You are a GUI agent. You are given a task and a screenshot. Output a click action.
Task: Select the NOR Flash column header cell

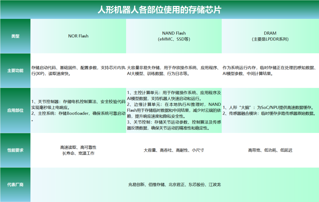coord(78,36)
